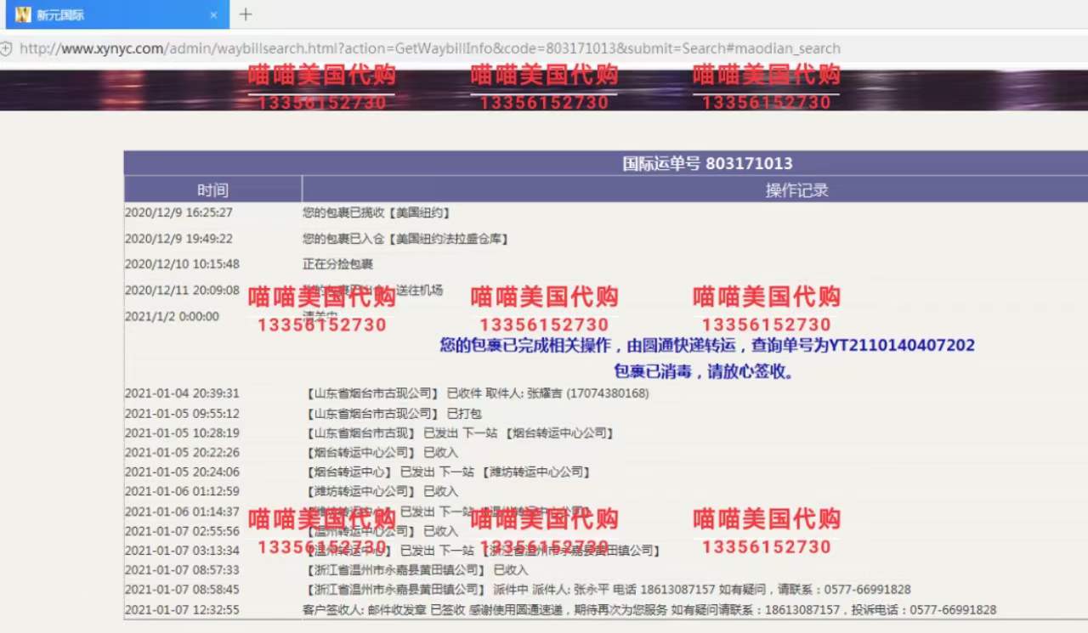Click record 【烟台转运中心公司】 已收入
1088x633 pixels.
point(381,453)
